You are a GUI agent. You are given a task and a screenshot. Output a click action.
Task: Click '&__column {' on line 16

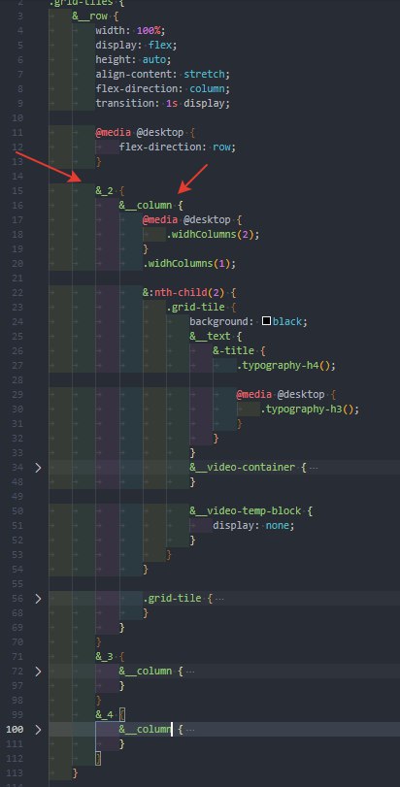click(151, 206)
